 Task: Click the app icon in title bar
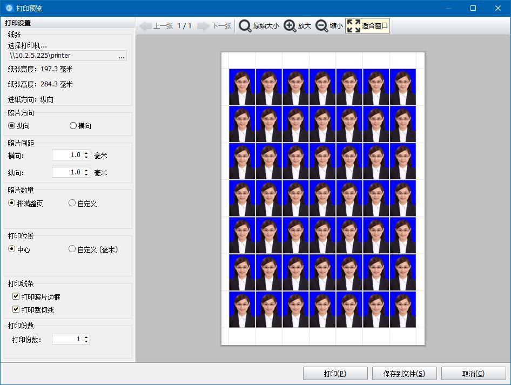pos(9,8)
